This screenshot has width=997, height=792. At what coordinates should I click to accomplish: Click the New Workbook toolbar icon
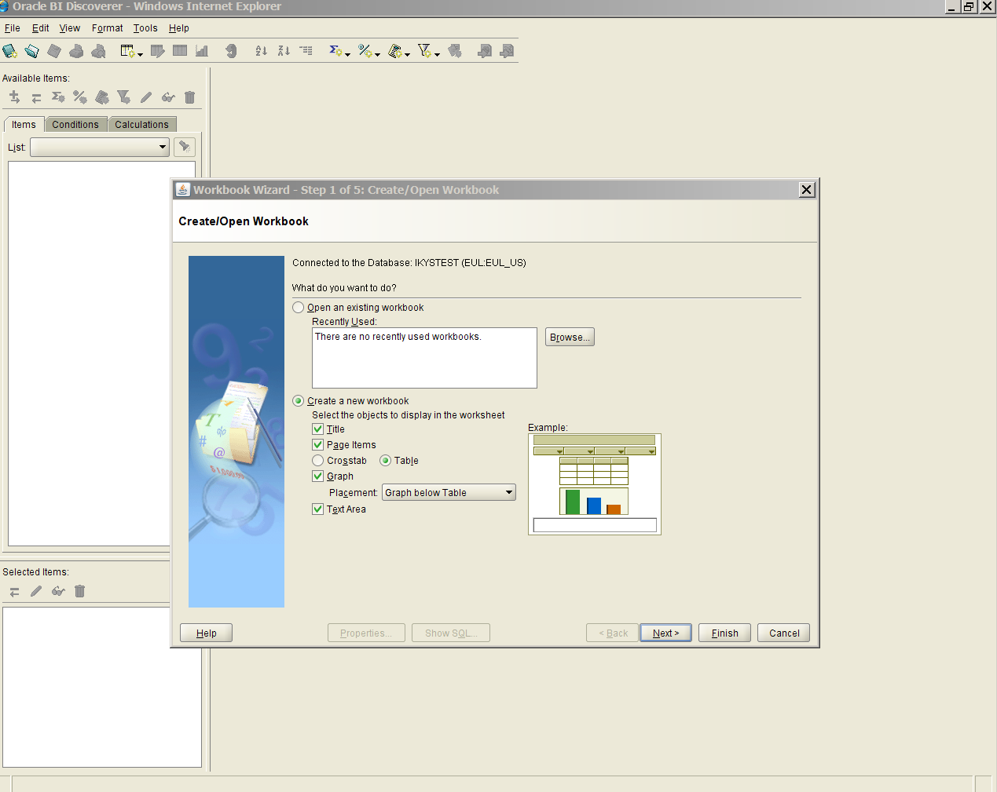tap(9, 51)
